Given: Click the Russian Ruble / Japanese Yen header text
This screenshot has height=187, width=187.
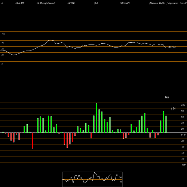Looking at the screenshot, I should point(166,3).
